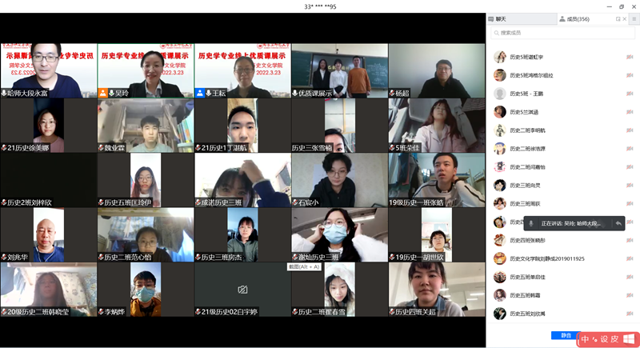
Task: Toggle camera icon for 历史5班 - 王鹏
Action: pos(630,94)
